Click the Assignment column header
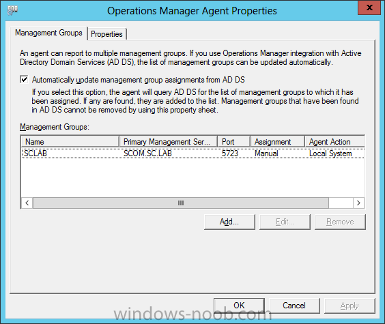The image size is (385, 324). pos(277,142)
